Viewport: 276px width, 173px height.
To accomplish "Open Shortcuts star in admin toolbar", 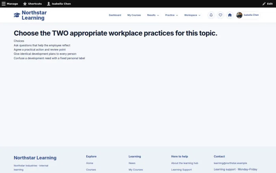I will click(x=32, y=4).
